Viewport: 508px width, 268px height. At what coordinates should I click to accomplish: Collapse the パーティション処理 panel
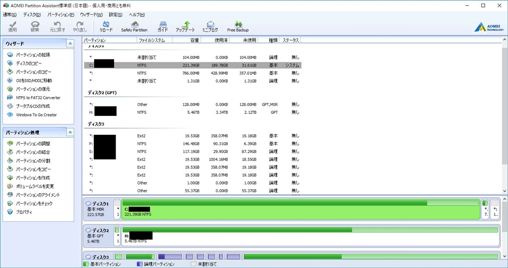click(70, 132)
